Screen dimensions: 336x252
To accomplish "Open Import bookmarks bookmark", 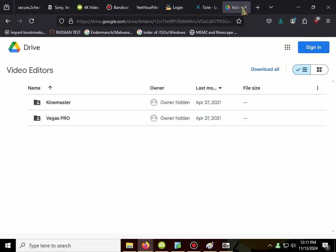I will pos(25,32).
